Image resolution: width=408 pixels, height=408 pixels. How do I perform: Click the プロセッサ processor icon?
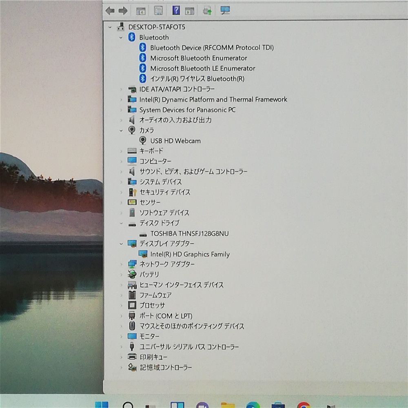tap(132, 305)
